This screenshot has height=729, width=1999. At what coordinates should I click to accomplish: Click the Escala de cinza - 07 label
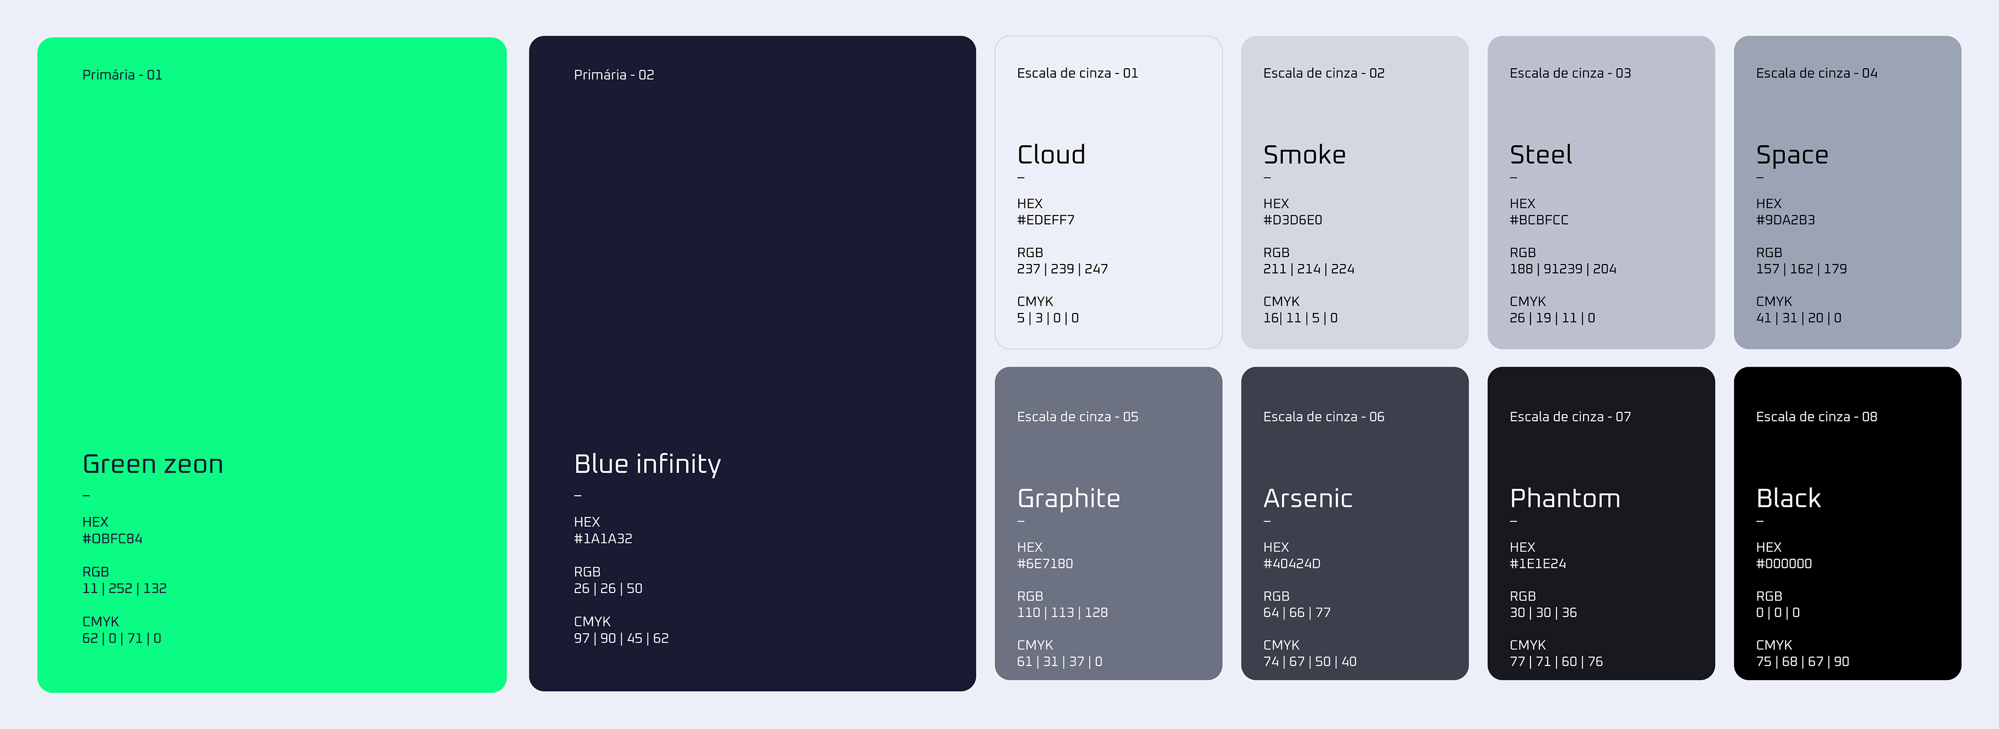pyautogui.click(x=1571, y=417)
